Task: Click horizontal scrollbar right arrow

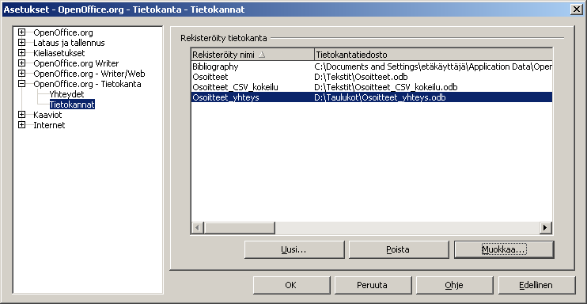Action: [546, 227]
